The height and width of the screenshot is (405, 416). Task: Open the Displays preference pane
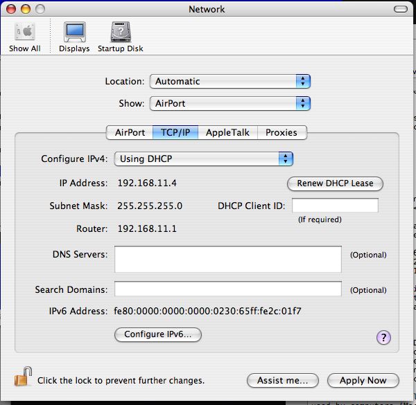[x=74, y=37]
